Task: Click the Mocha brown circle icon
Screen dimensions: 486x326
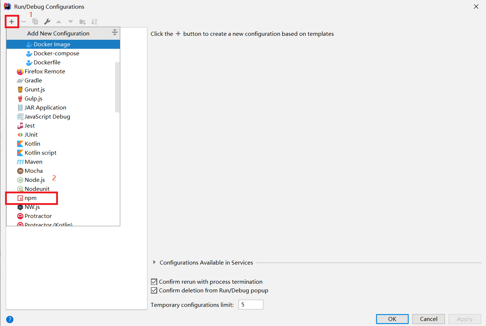Action: tap(20, 171)
